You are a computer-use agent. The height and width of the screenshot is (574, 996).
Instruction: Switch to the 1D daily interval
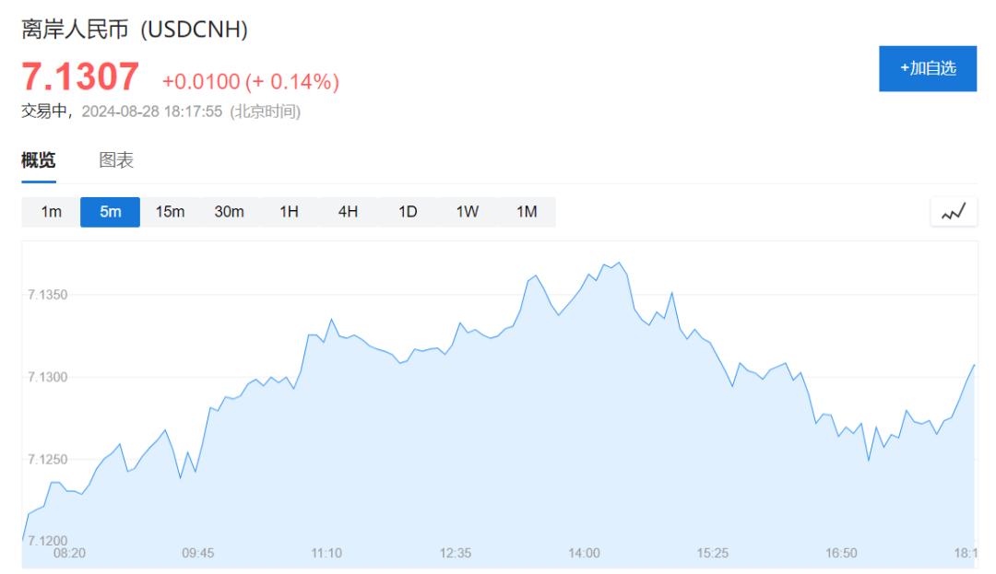click(x=408, y=212)
